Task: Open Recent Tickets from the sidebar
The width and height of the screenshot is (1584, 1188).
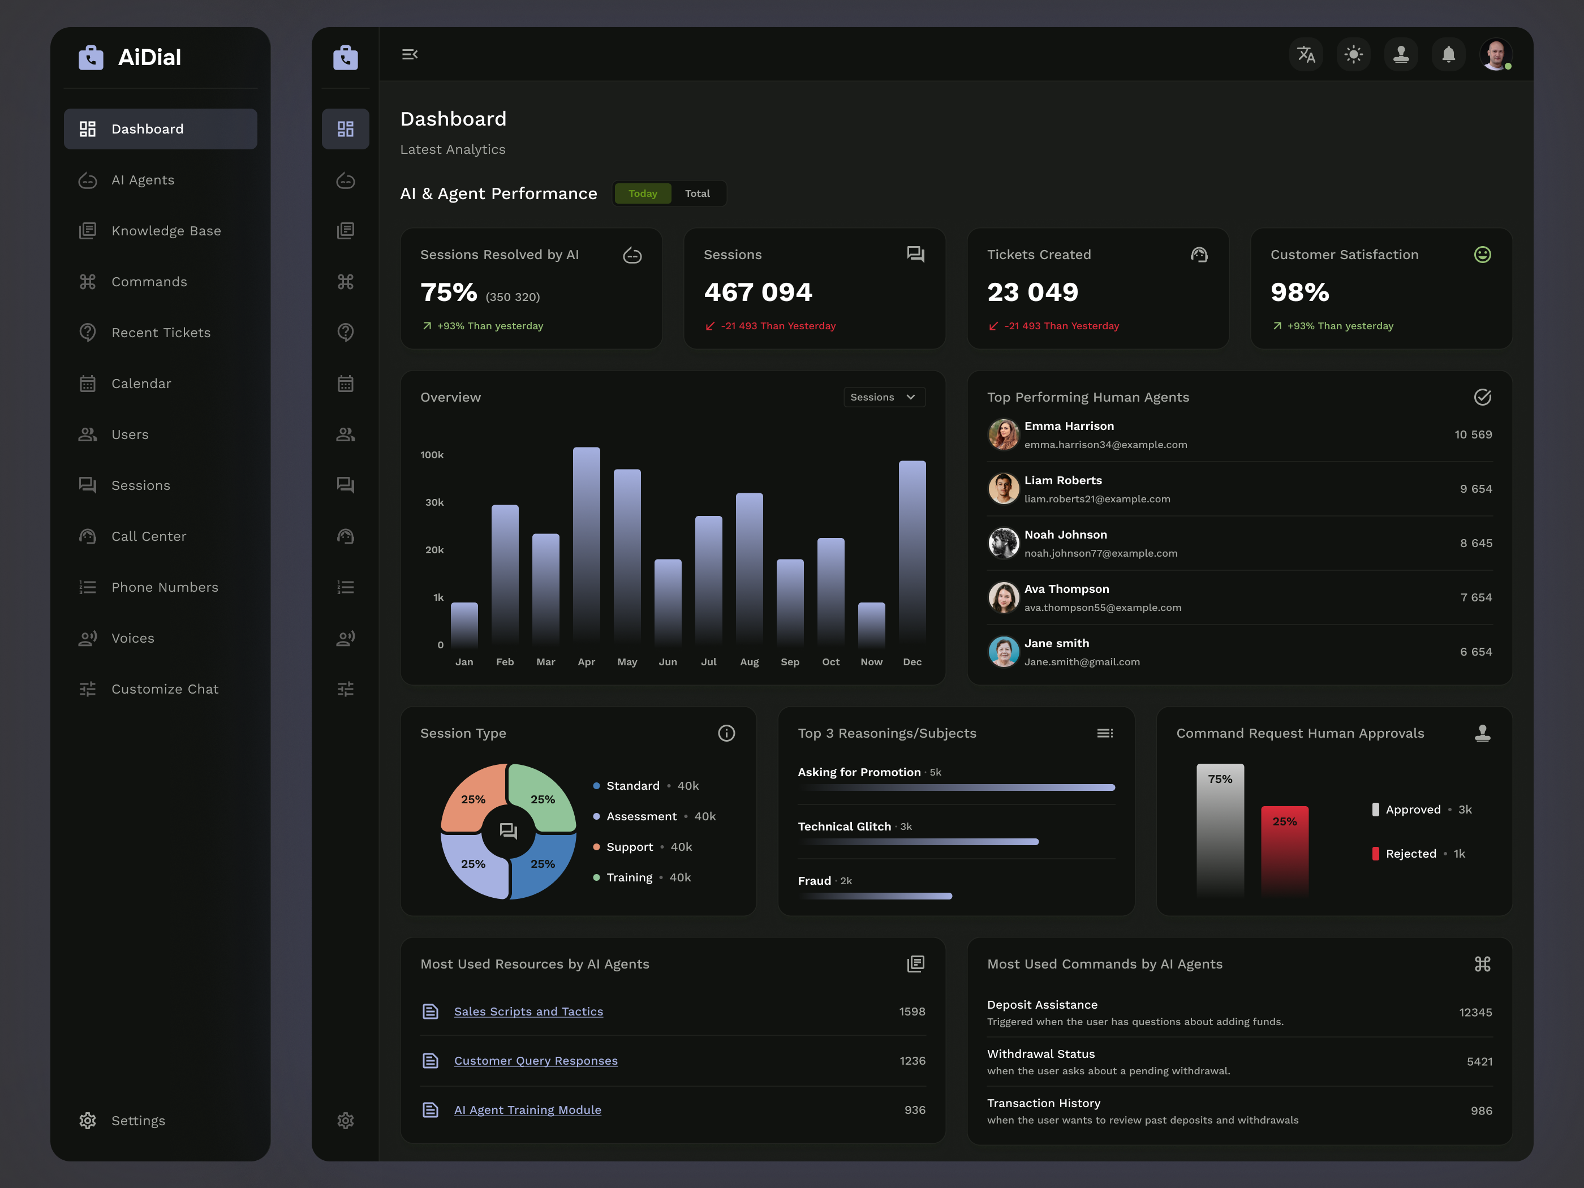Action: point(161,332)
